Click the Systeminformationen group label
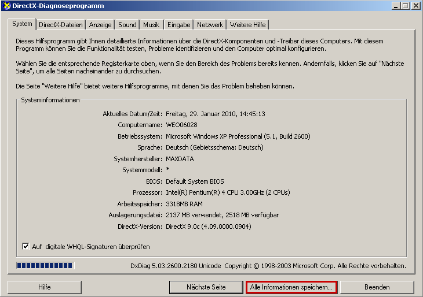 (50, 100)
